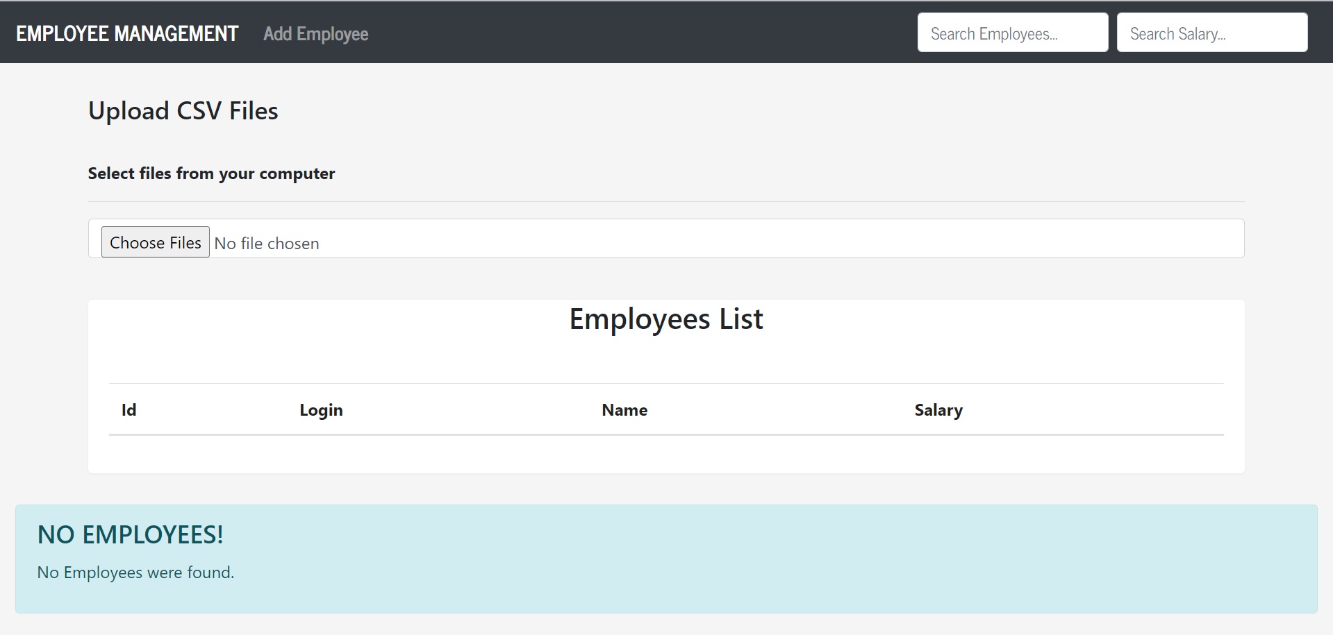Click the No Employees were found message
The width and height of the screenshot is (1333, 635).
tap(135, 572)
